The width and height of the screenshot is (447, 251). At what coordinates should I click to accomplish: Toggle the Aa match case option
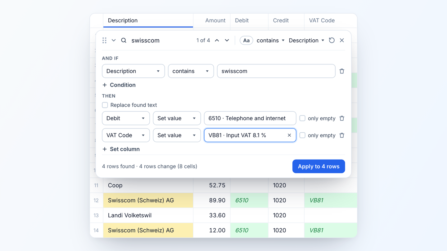(x=246, y=41)
